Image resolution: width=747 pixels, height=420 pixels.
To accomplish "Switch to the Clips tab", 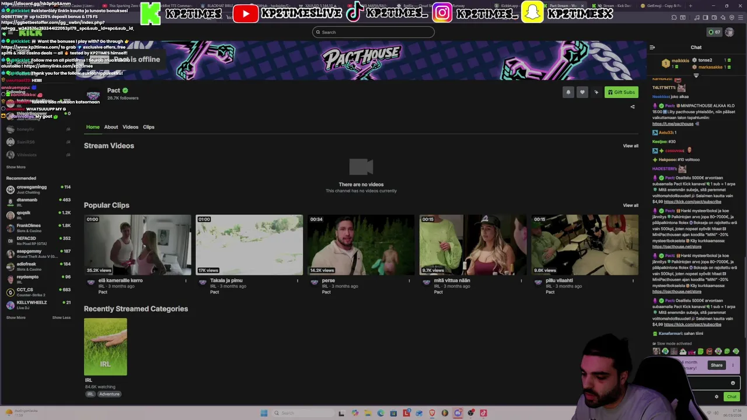I will coord(149,127).
